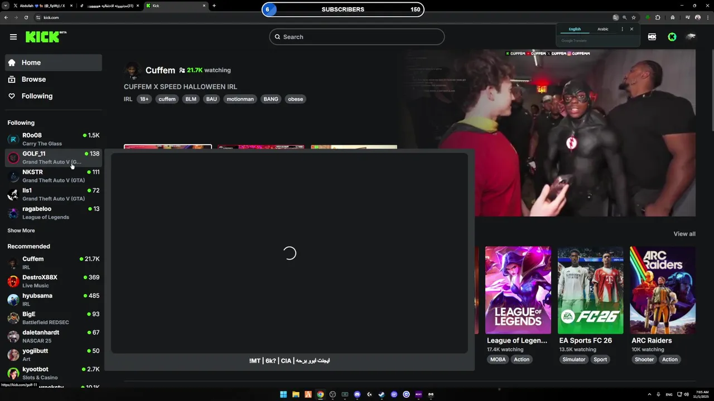Open hyubsama in the Recommended list
This screenshot has height=401, width=714.
[54, 300]
